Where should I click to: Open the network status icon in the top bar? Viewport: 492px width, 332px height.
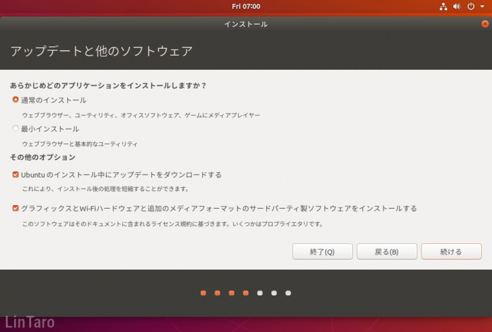point(443,6)
